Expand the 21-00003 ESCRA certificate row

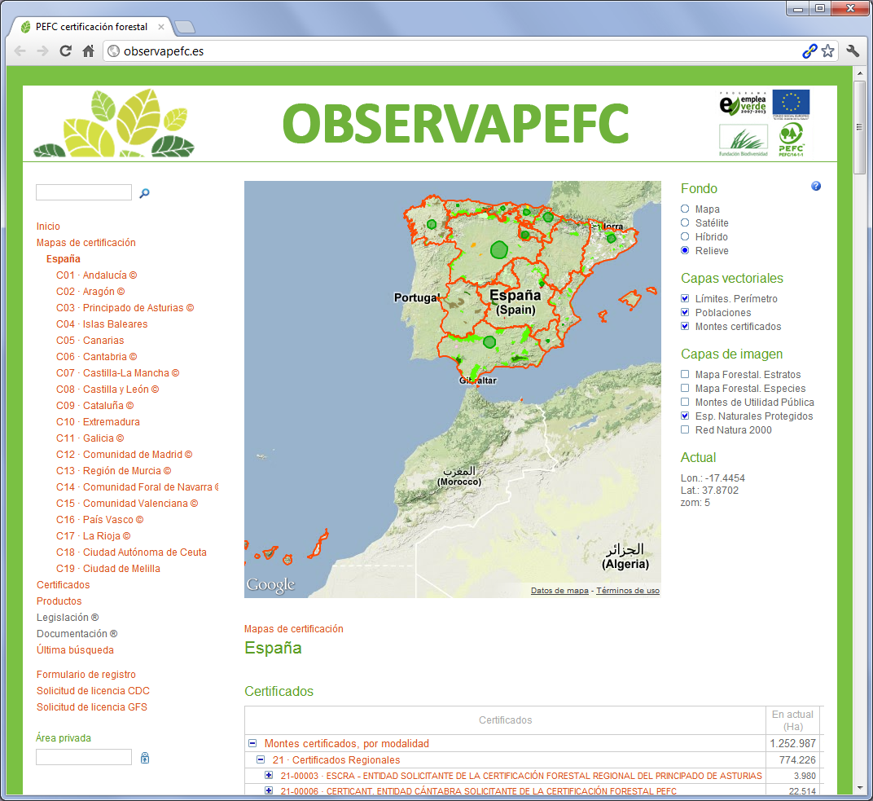(269, 775)
